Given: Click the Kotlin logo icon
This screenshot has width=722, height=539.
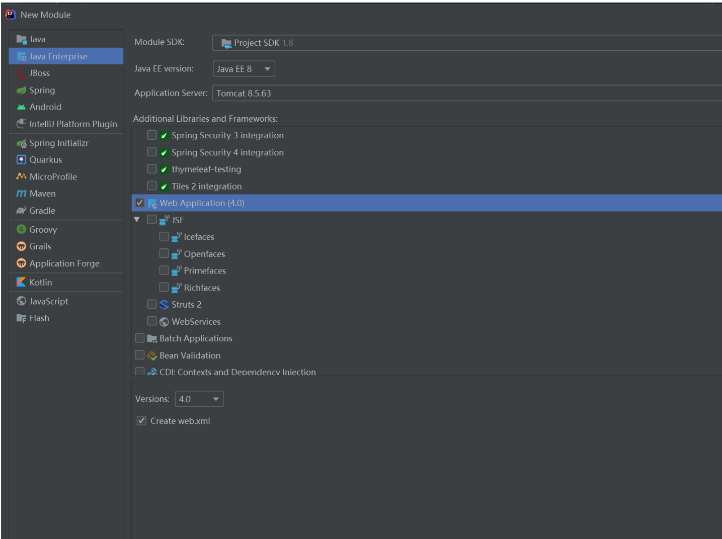Looking at the screenshot, I should click(x=21, y=282).
